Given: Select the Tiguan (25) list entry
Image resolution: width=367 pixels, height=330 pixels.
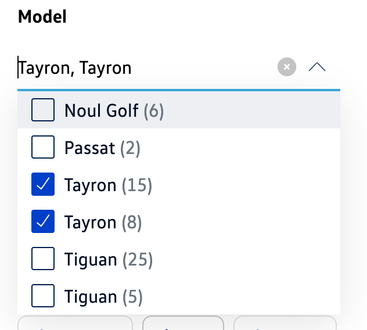Looking at the screenshot, I should pos(108,260).
